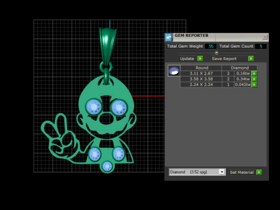This screenshot has width=280, height=210.
Task: Click the Gem Reporter logo icon
Action: coord(169,37)
